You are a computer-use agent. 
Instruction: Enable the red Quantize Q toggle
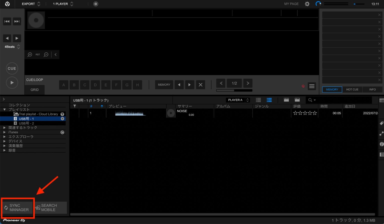click(303, 86)
